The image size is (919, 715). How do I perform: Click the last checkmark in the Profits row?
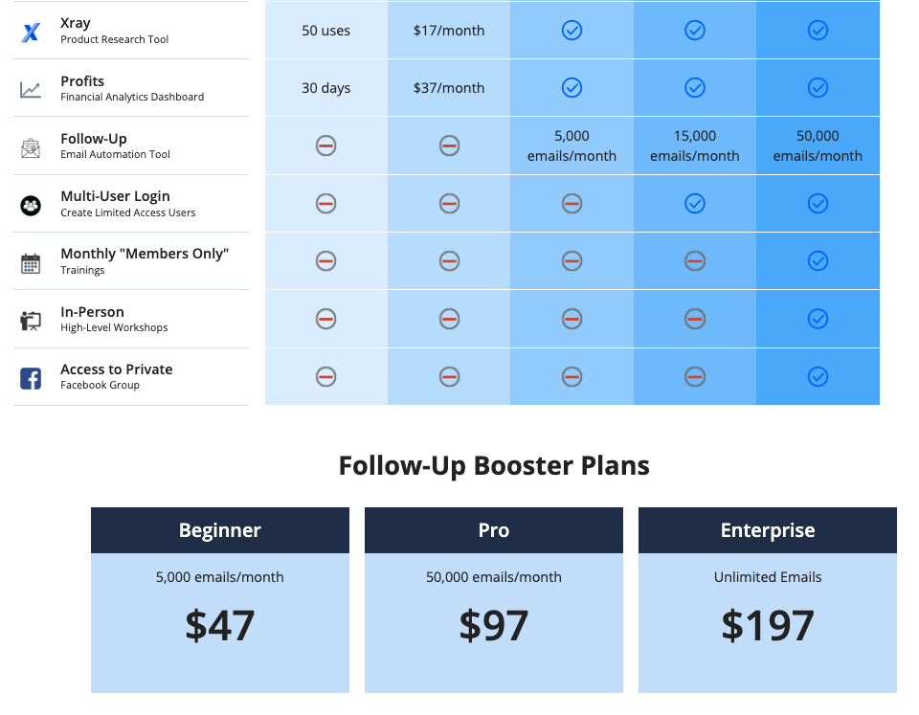click(x=818, y=87)
